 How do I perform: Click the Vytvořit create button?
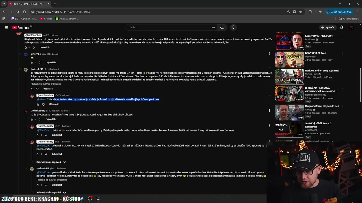pos(327,27)
